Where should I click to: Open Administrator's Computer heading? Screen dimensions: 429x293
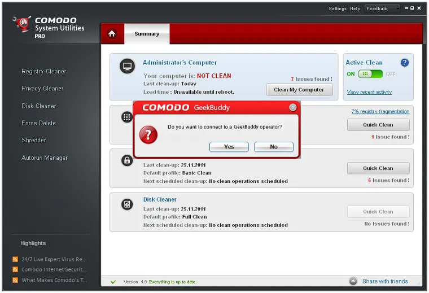click(x=180, y=63)
